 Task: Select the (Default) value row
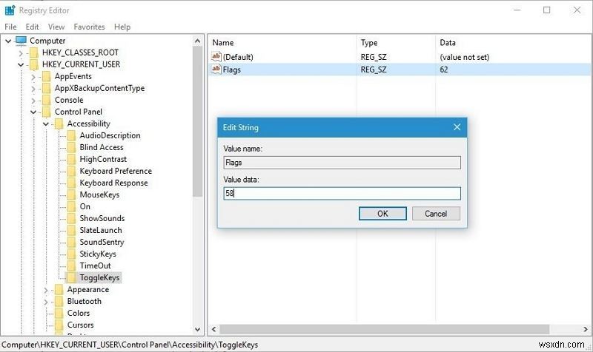[x=399, y=57]
